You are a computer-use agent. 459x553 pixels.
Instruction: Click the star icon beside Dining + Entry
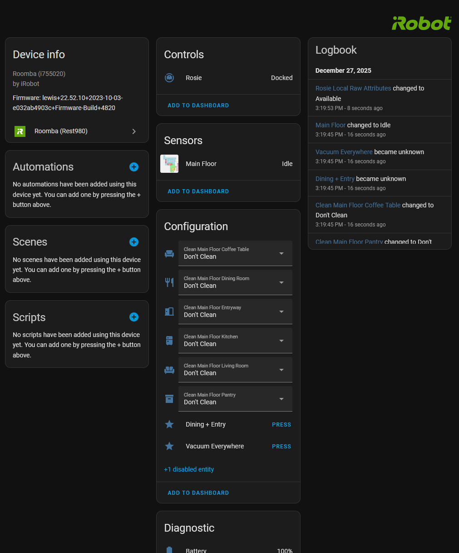pyautogui.click(x=169, y=424)
